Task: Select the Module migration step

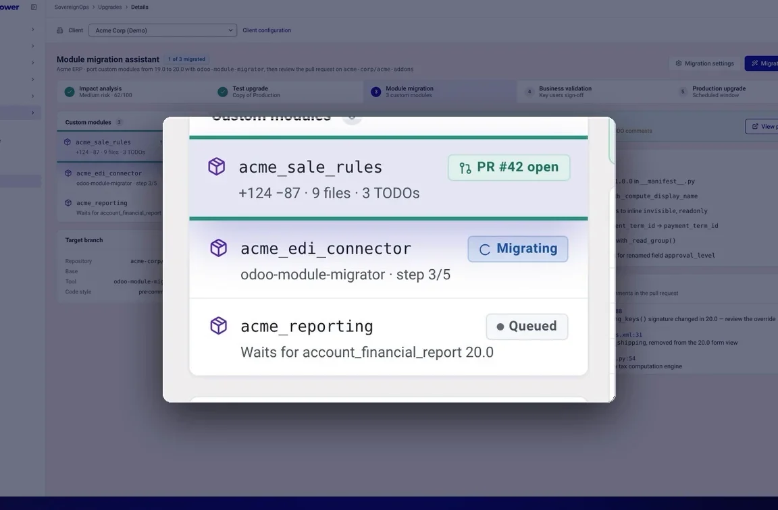Action: 440,92
